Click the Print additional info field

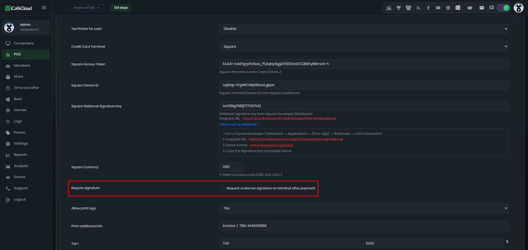pyautogui.click(x=364, y=226)
